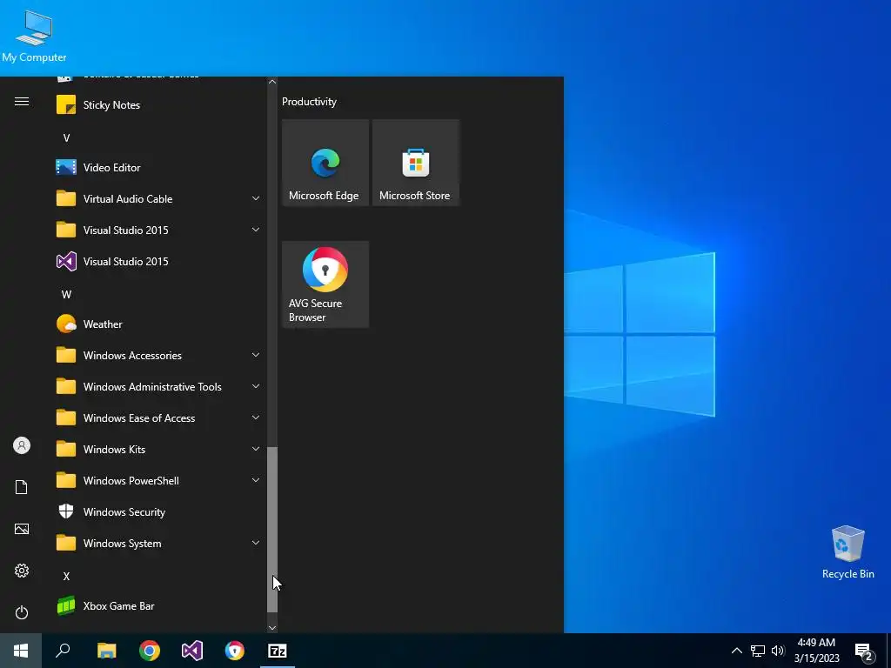Image resolution: width=891 pixels, height=668 pixels.
Task: Click the W letter index header
Action: pyautogui.click(x=66, y=294)
